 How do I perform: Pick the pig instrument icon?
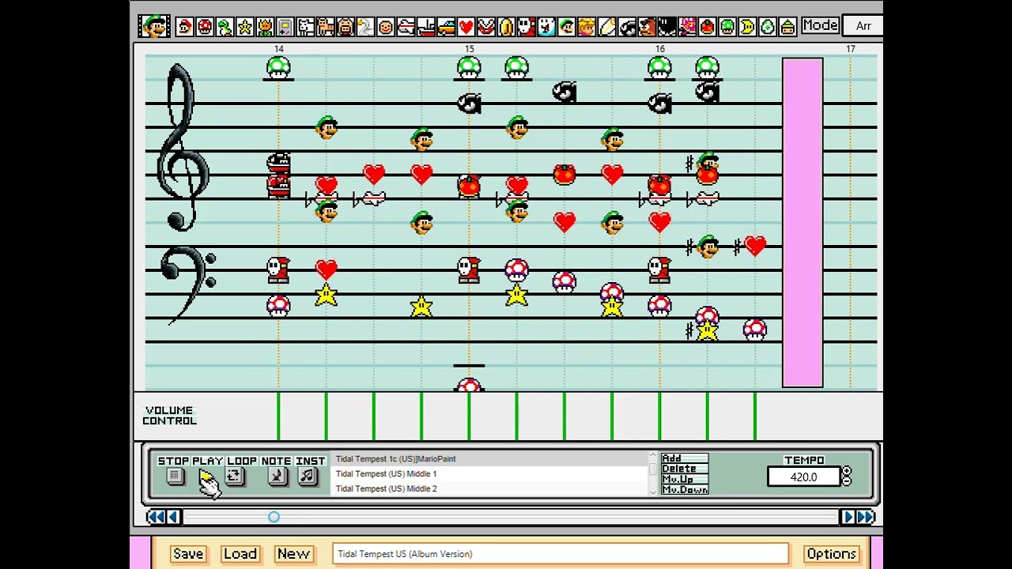[346, 27]
